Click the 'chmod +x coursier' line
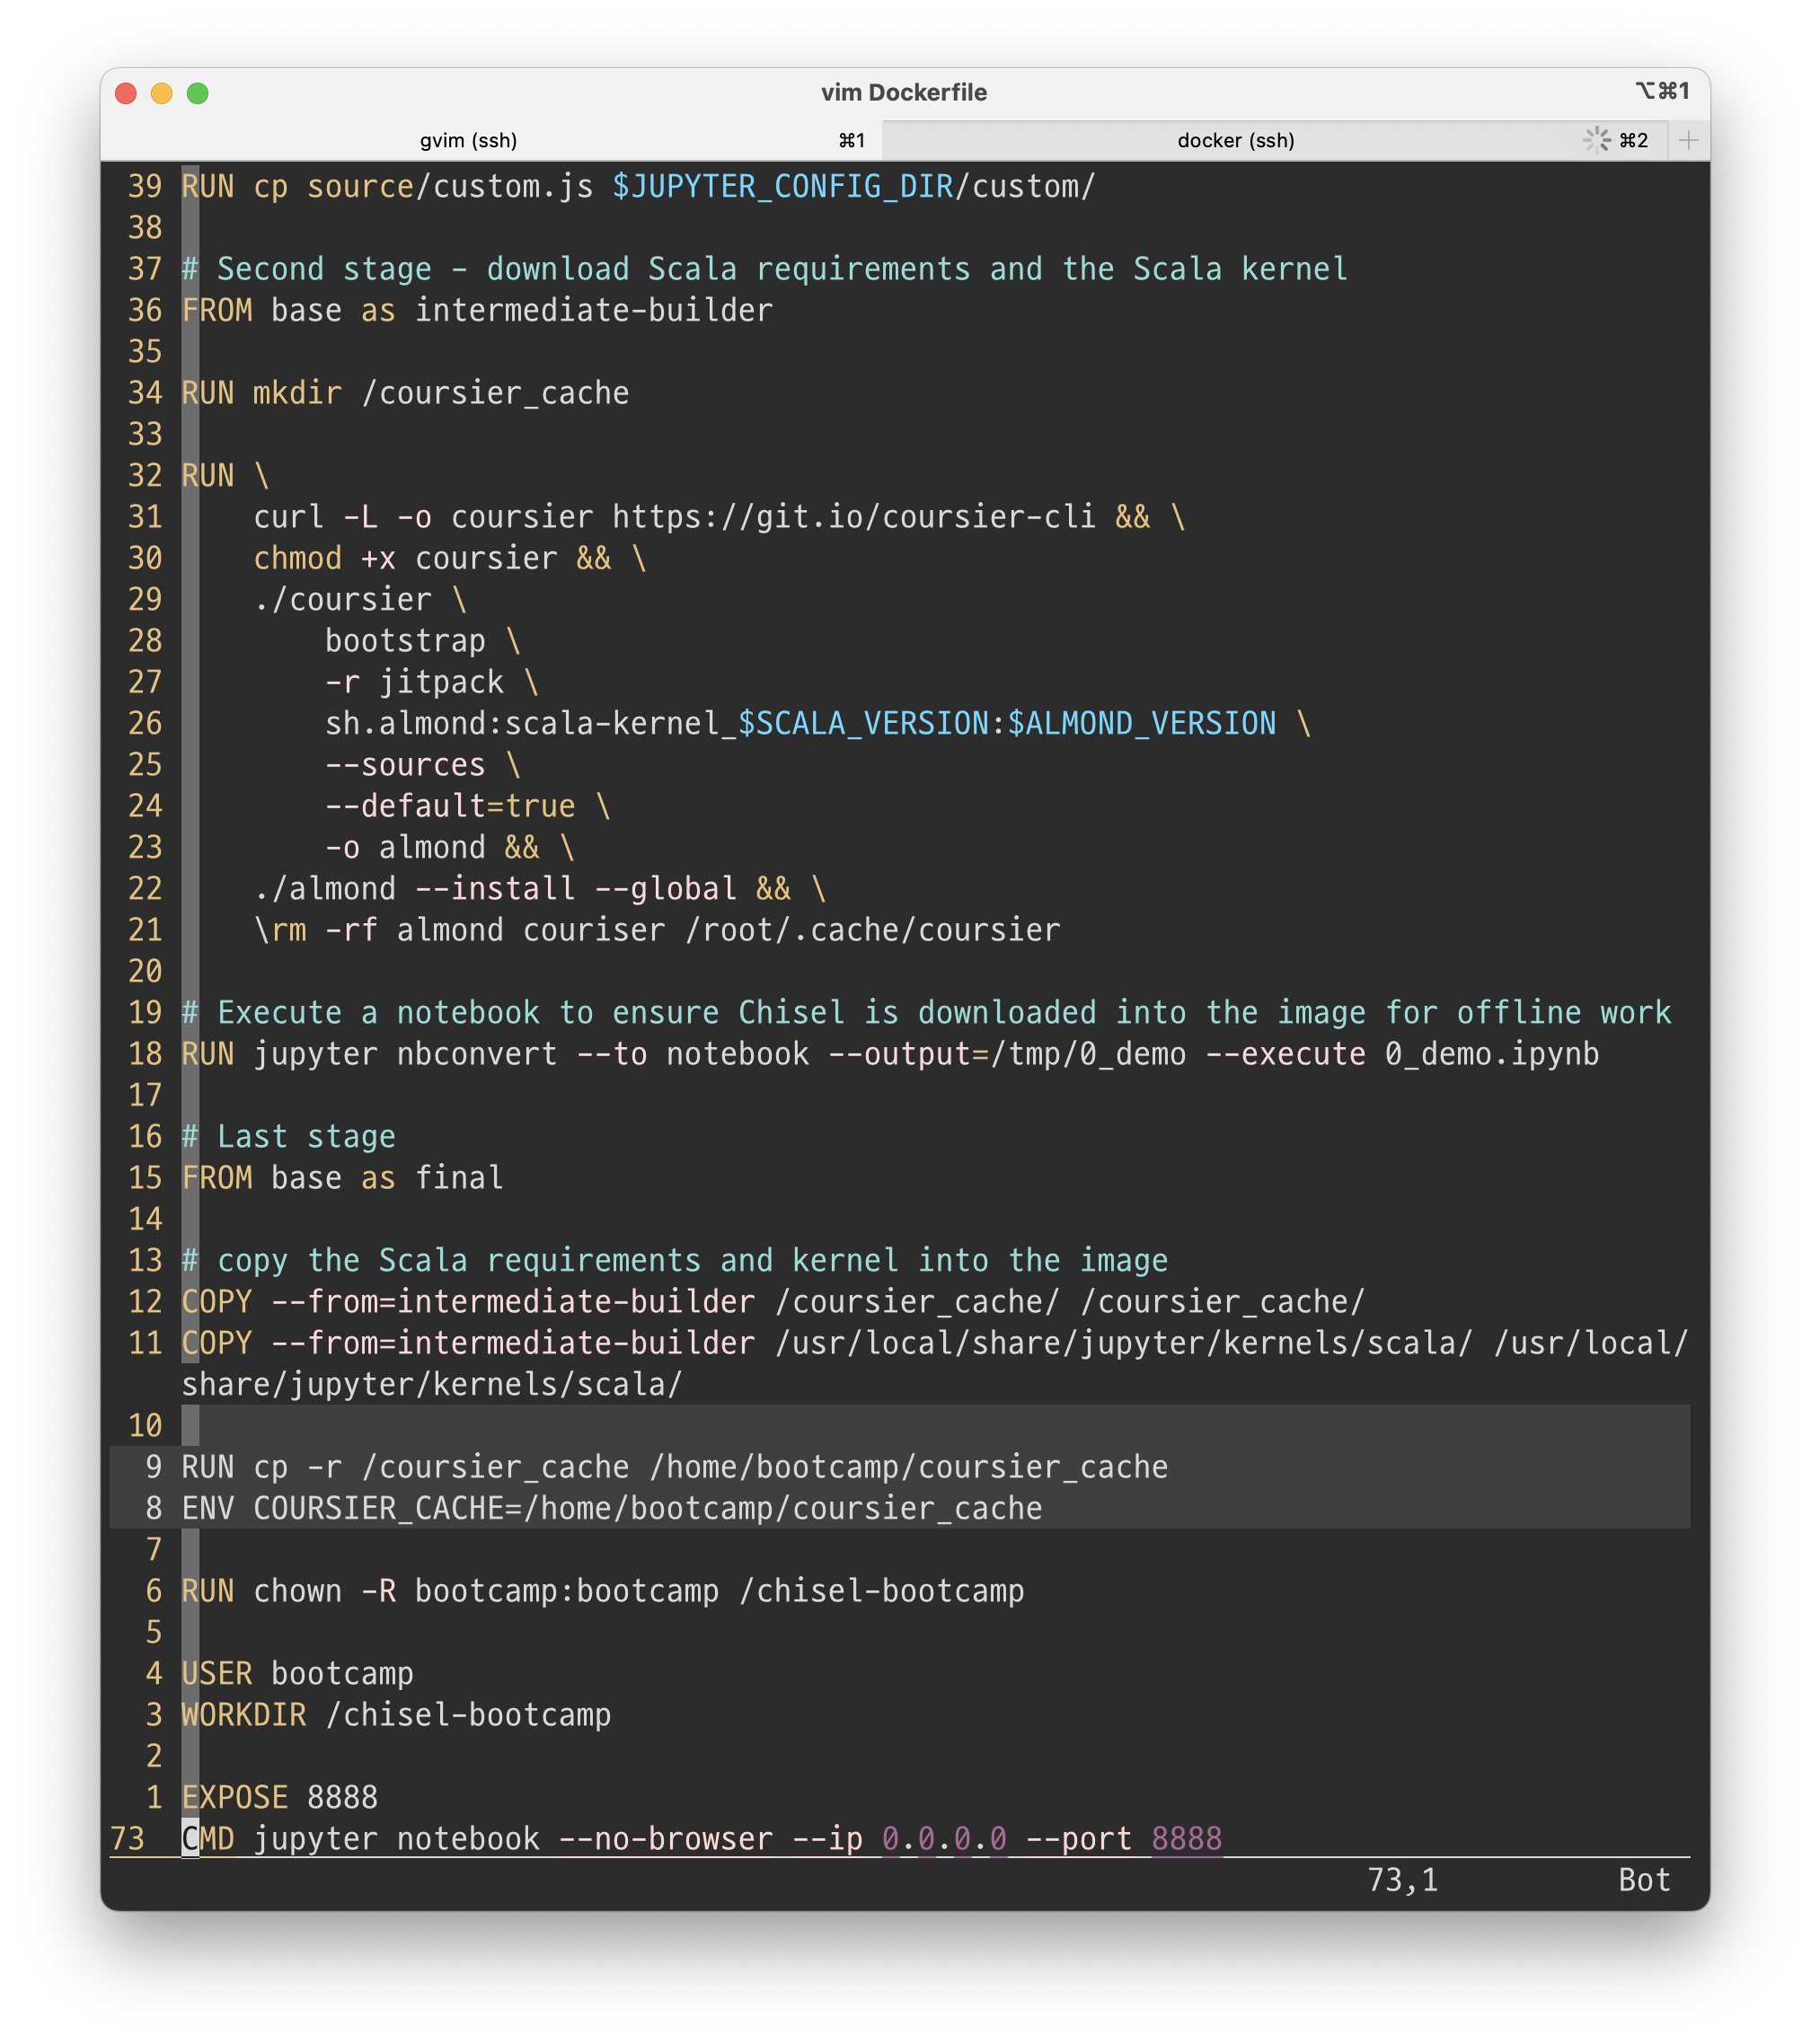 click(449, 558)
